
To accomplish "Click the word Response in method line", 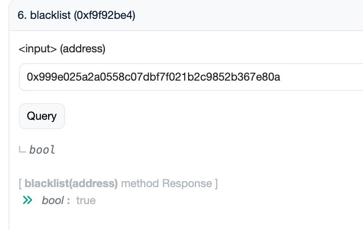I will 187,183.
